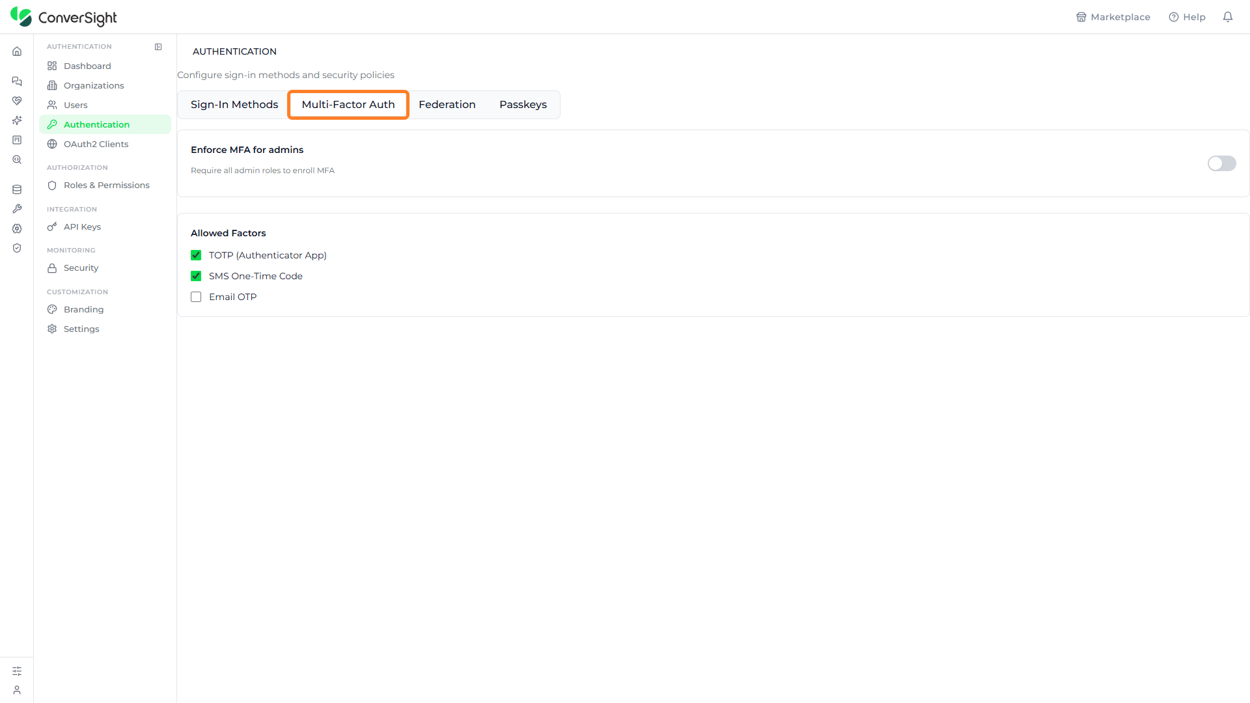Click the heart handshake rail icon
The width and height of the screenshot is (1250, 703).
(17, 101)
